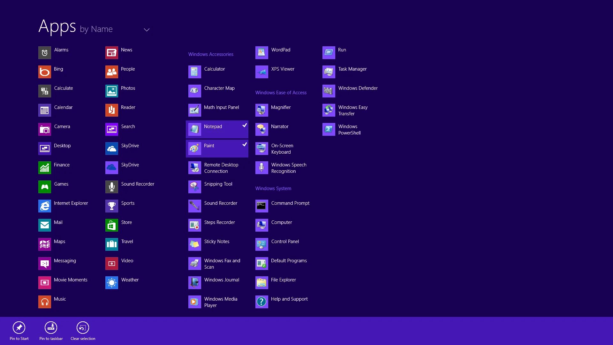Open the Character Map icon
Viewport: 613px width, 345px height.
(194, 91)
